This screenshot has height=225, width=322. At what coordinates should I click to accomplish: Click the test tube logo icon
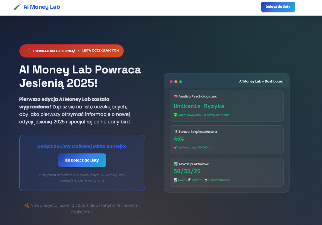(17, 7)
